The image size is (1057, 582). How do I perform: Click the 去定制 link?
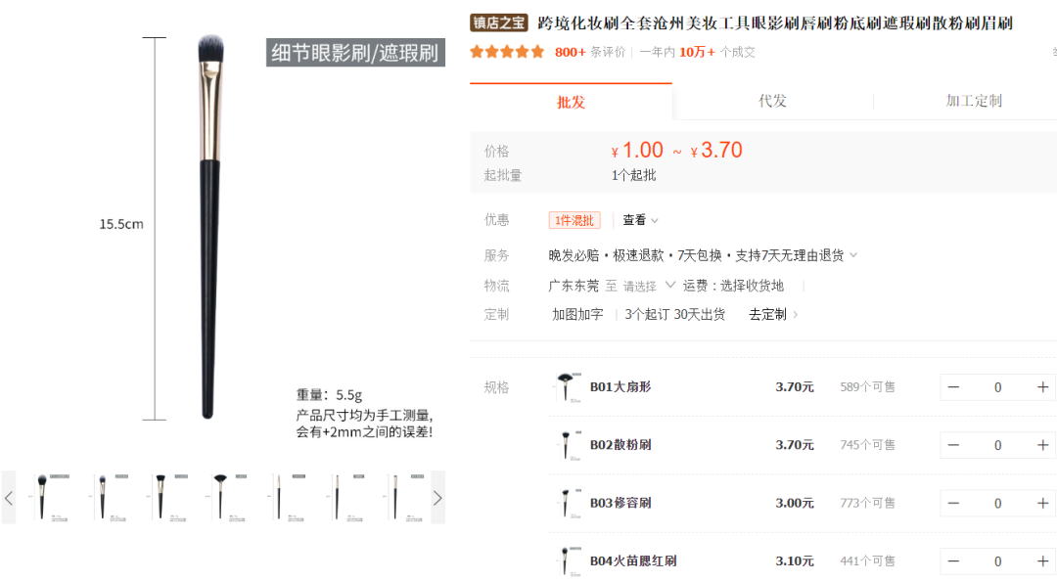[773, 314]
